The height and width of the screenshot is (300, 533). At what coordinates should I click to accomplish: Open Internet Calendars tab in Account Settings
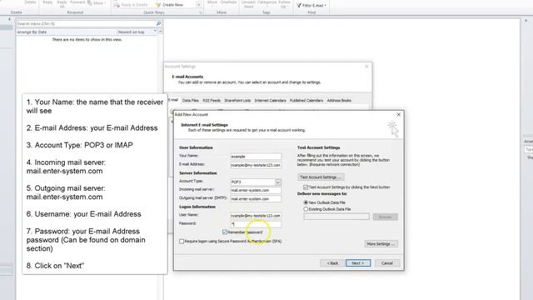tap(270, 100)
